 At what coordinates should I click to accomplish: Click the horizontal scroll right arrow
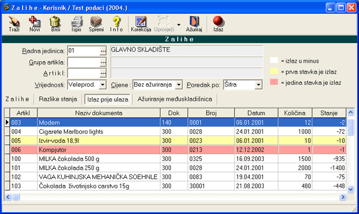[343, 197]
